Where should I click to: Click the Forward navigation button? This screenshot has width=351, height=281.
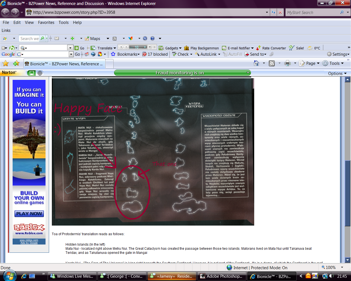15,12
